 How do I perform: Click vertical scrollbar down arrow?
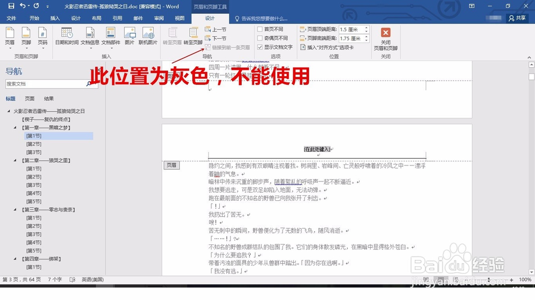coord(531,272)
